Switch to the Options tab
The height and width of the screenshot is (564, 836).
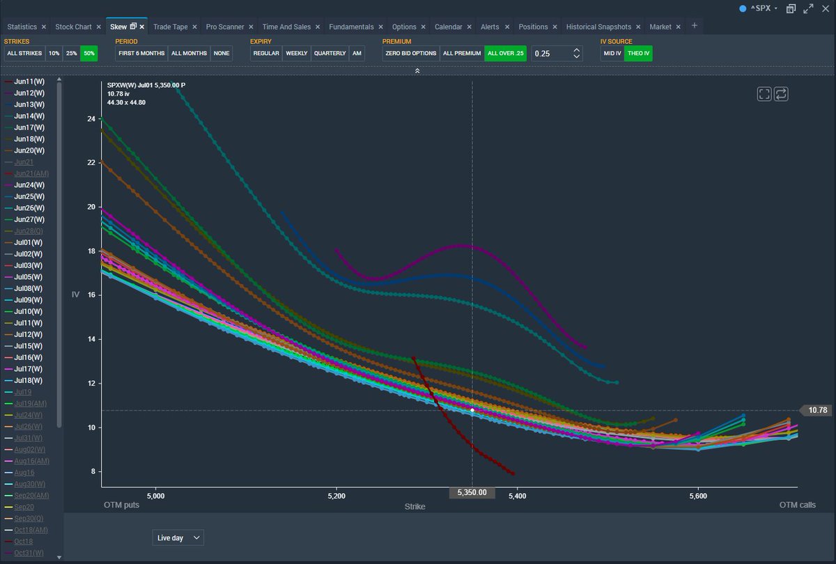click(404, 27)
